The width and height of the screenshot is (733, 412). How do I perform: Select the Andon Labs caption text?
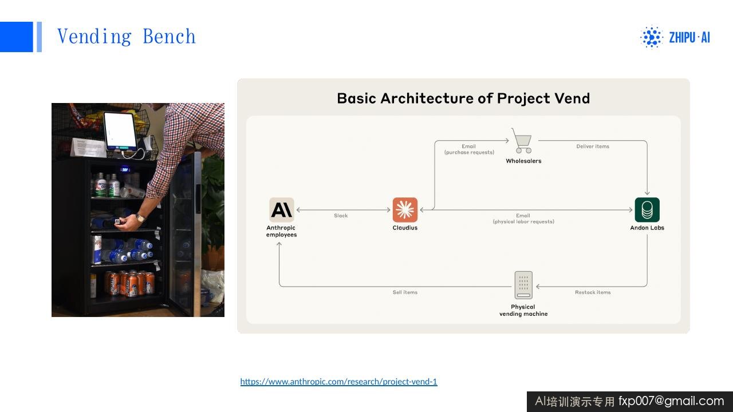(x=647, y=228)
